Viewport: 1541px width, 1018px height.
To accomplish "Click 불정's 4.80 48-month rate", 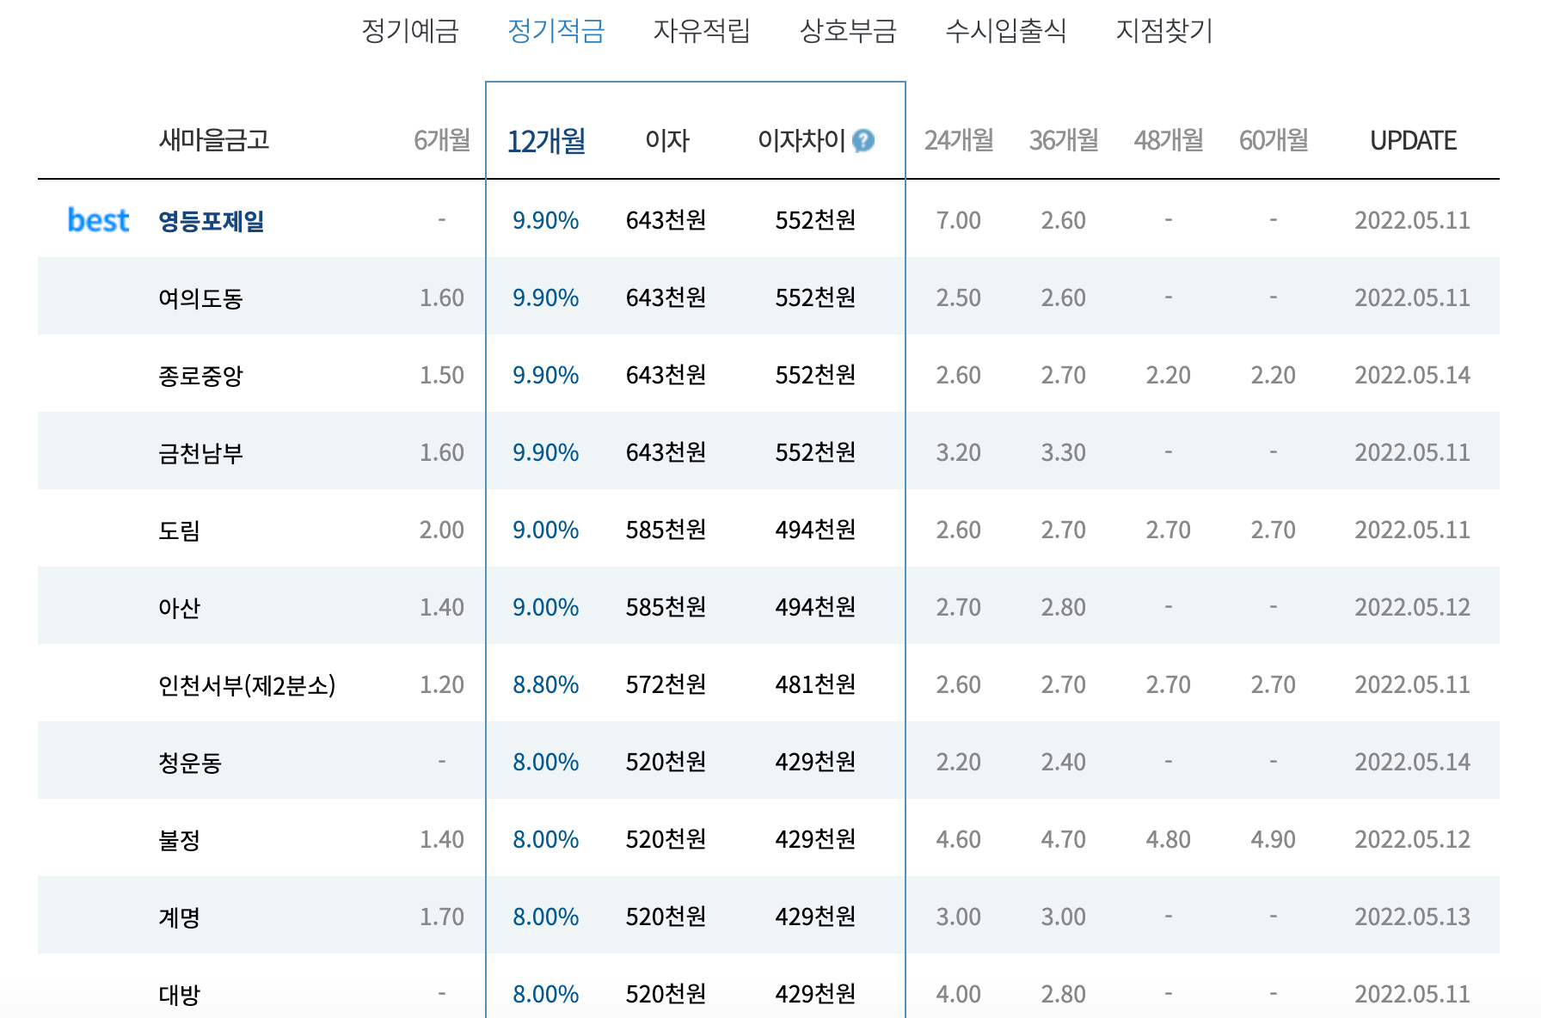I will coord(1169,839).
